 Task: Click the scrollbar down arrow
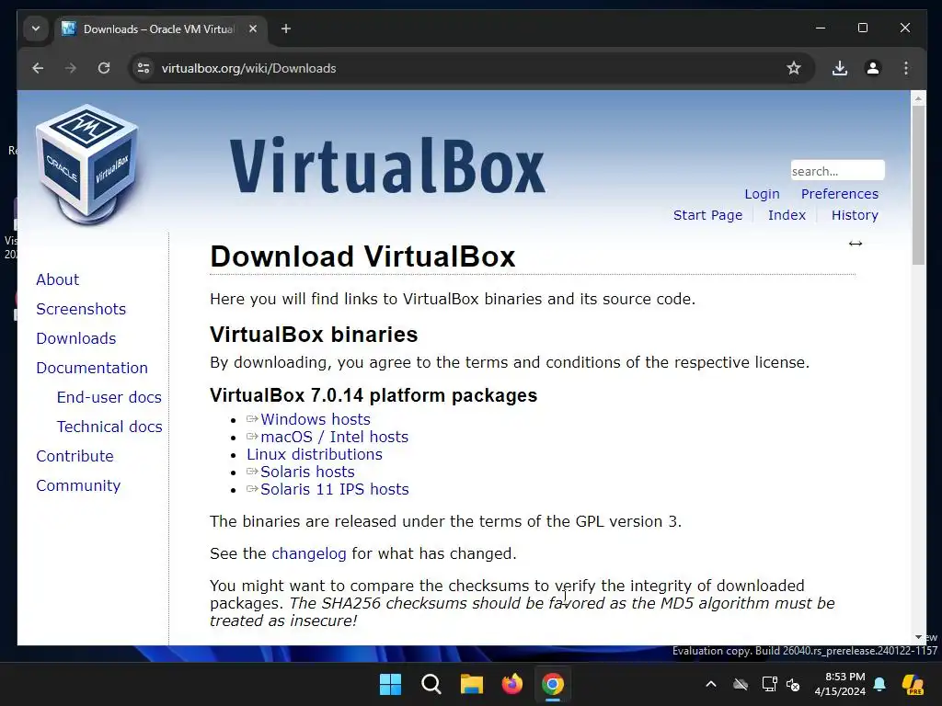click(x=918, y=637)
